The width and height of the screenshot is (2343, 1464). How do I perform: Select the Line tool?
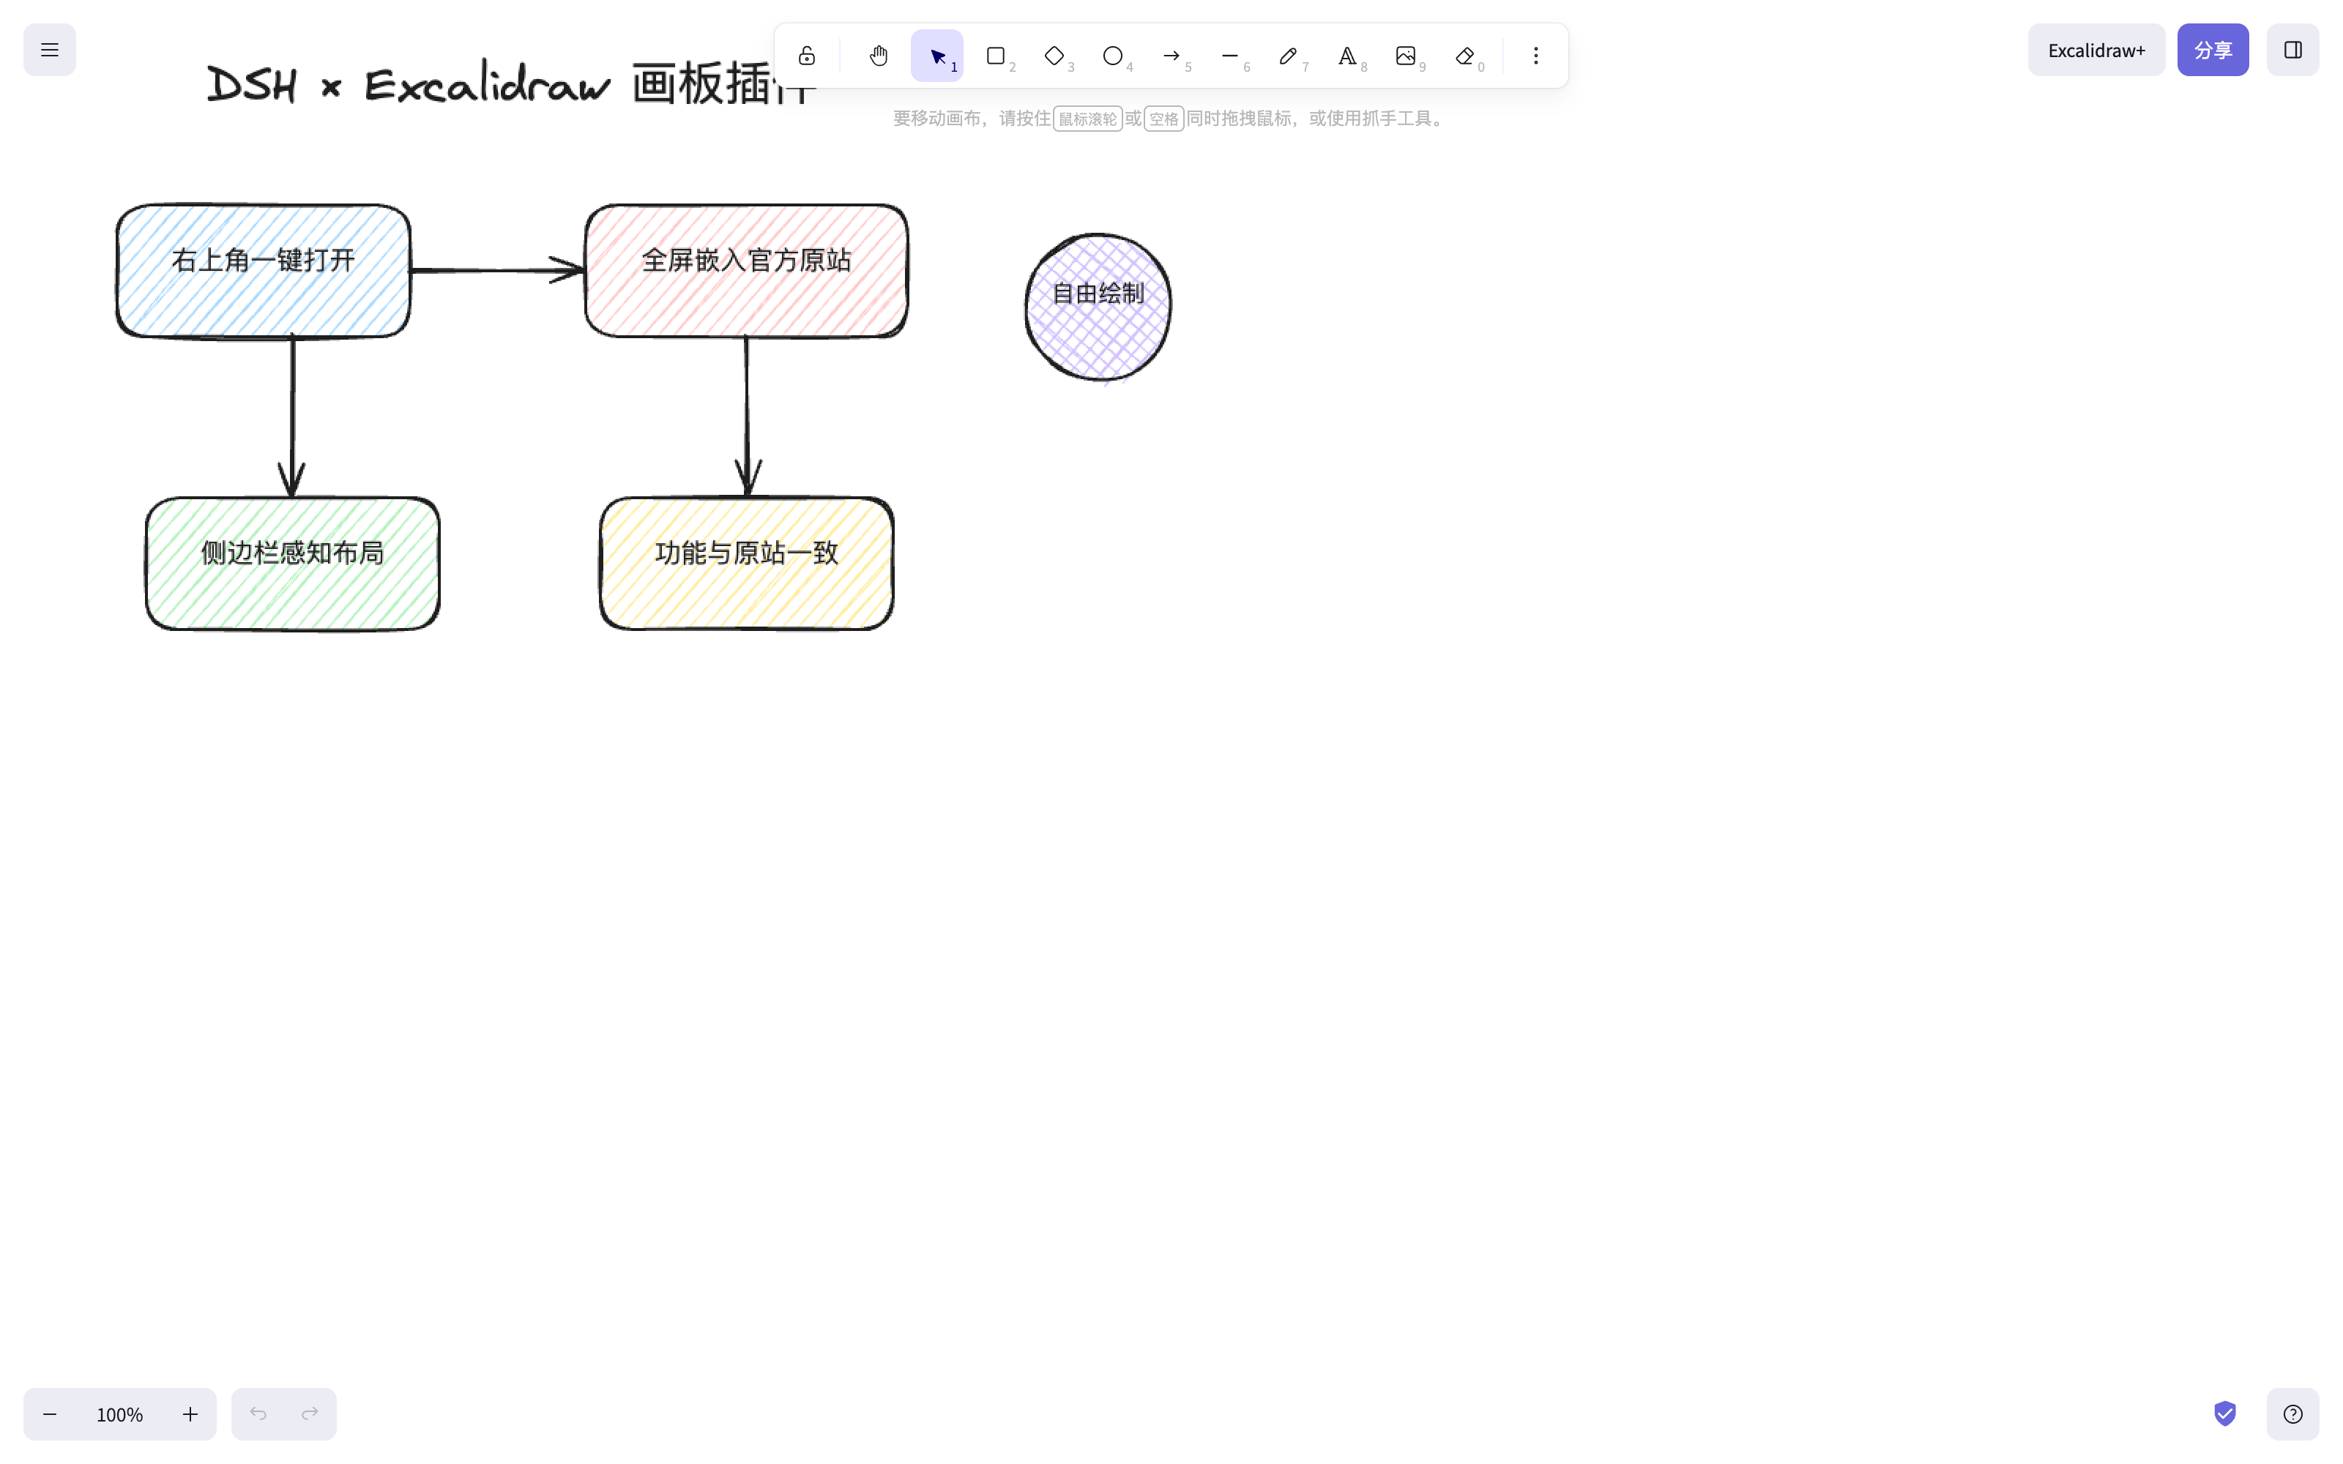click(x=1229, y=56)
